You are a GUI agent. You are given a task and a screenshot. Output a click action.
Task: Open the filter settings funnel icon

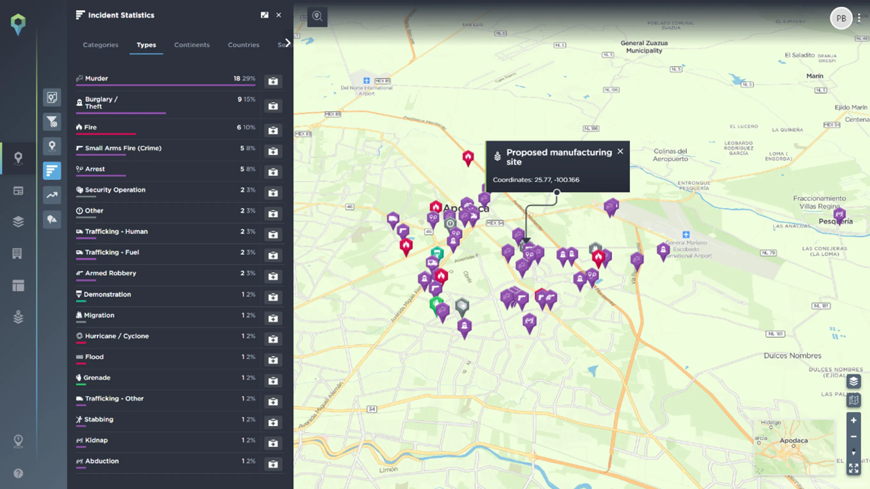tap(52, 122)
